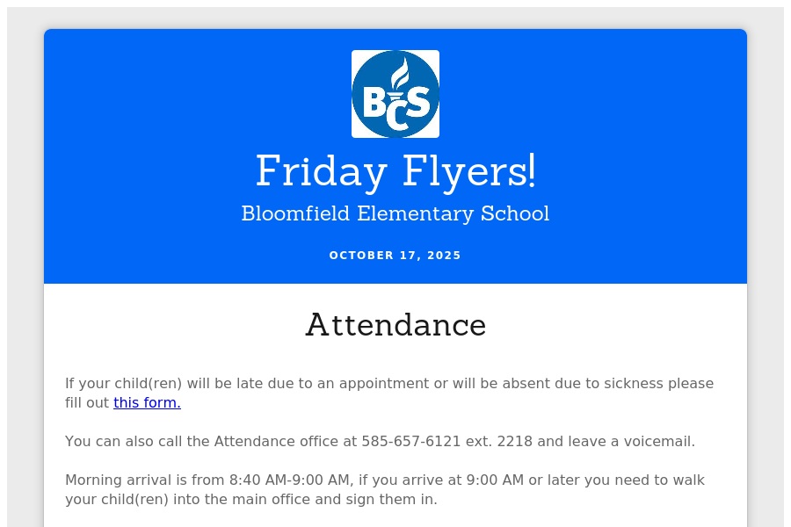Click the words "Attendance office" in the text
The height and width of the screenshot is (527, 791).
pos(266,442)
